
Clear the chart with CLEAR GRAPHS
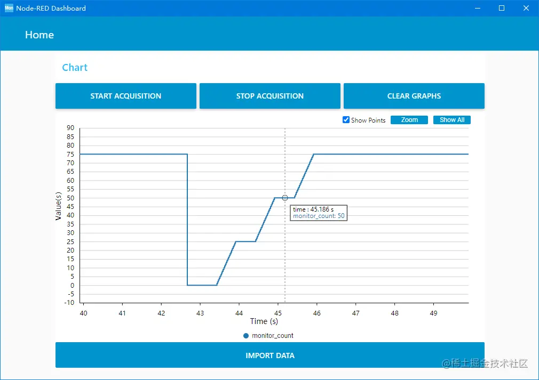pos(414,96)
